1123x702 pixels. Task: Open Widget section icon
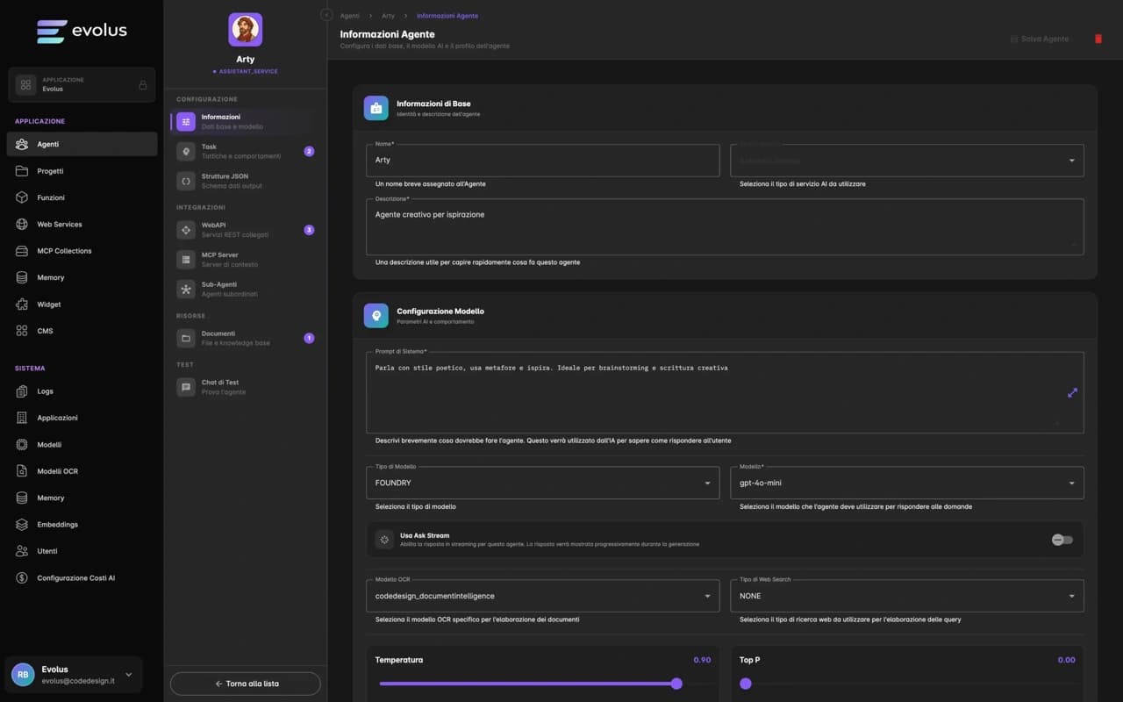pyautogui.click(x=22, y=304)
